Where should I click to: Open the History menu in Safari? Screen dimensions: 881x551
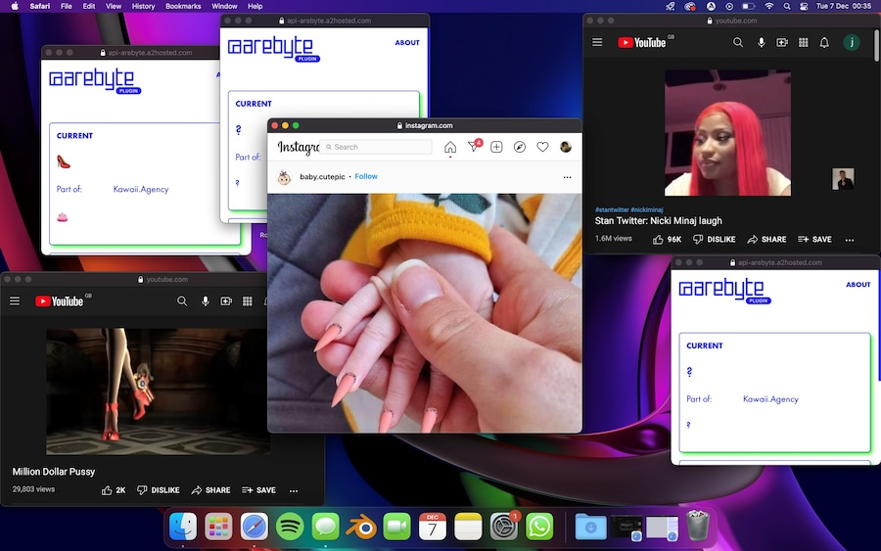click(x=143, y=6)
